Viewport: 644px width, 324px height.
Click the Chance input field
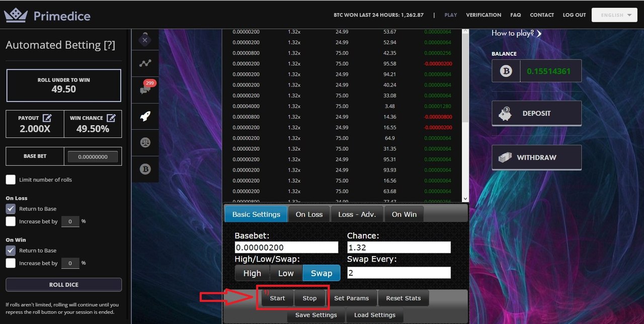click(x=399, y=248)
